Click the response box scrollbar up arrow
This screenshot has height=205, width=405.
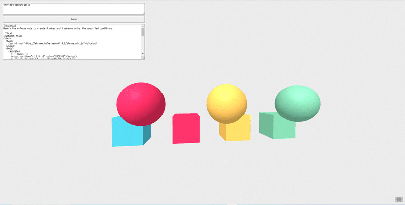tap(143, 26)
